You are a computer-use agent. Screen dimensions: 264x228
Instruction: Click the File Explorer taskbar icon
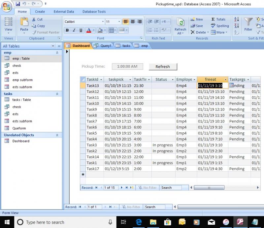[x=153, y=222]
